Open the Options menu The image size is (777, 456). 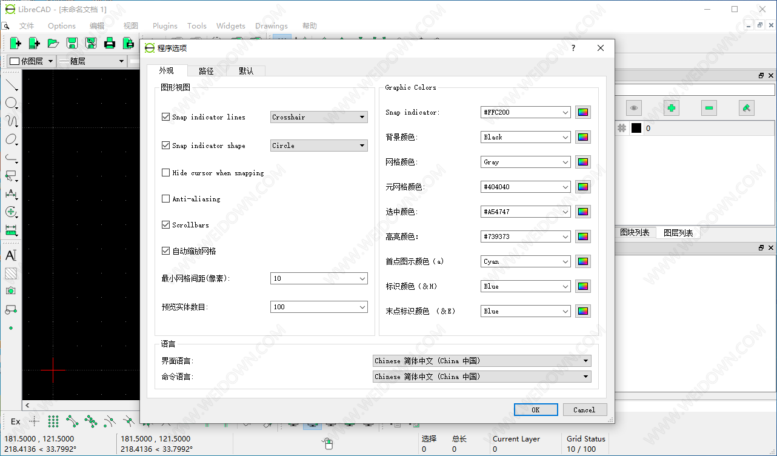pos(62,26)
